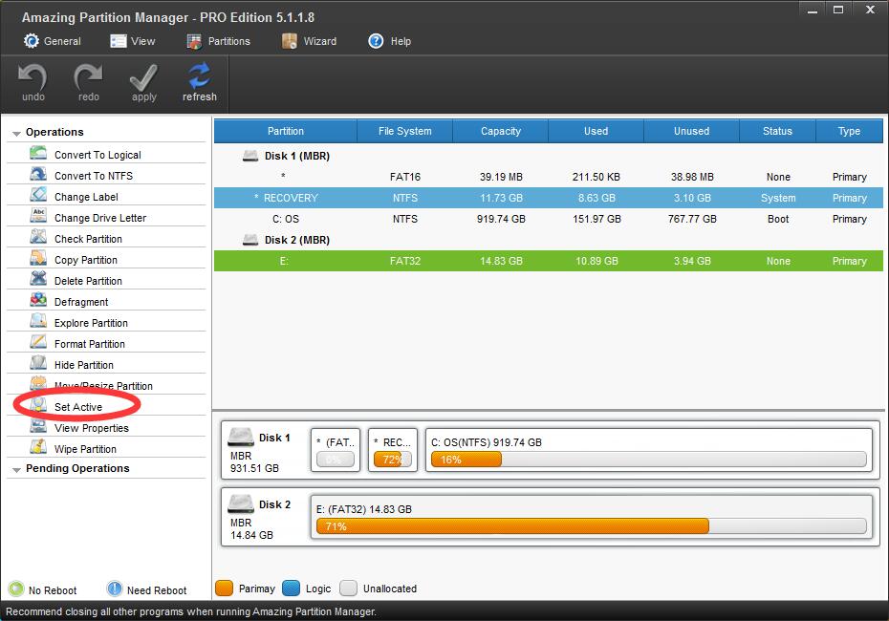
Task: Click the Format Partition label
Action: [90, 344]
